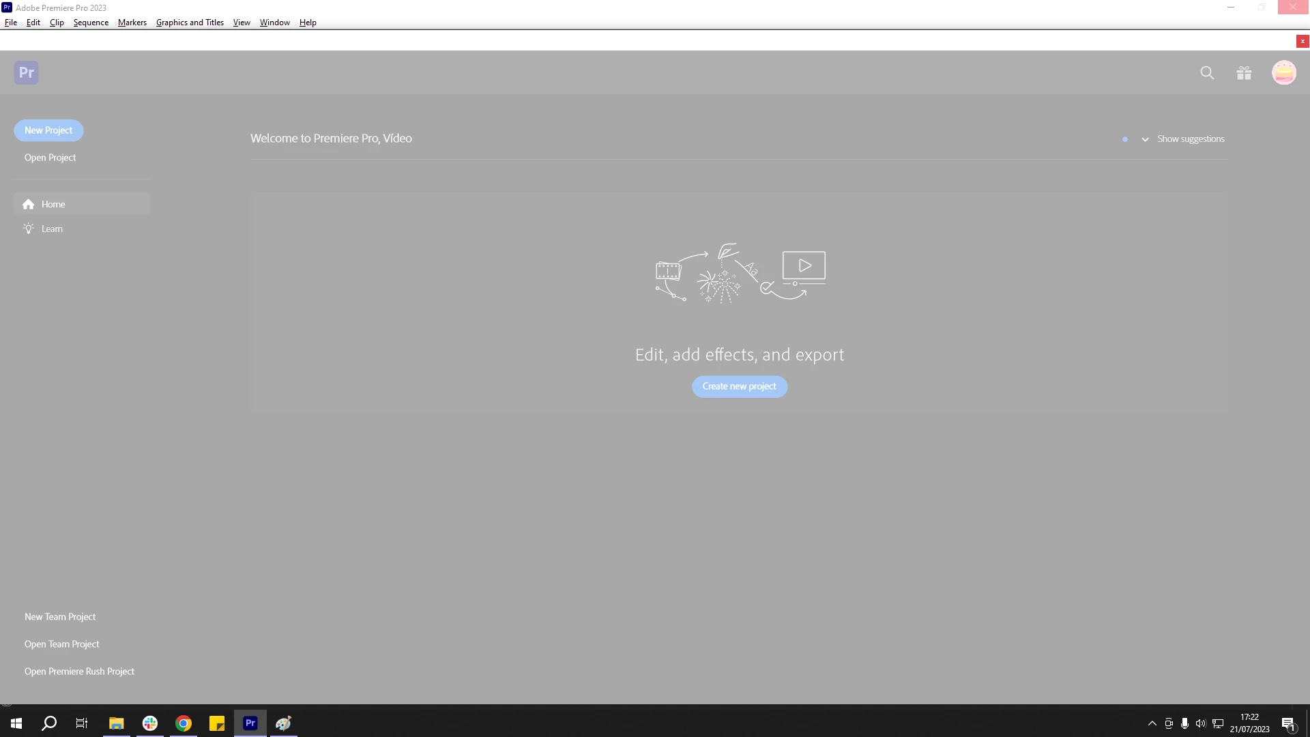Image resolution: width=1310 pixels, height=737 pixels.
Task: Click Create new project button
Action: (739, 386)
